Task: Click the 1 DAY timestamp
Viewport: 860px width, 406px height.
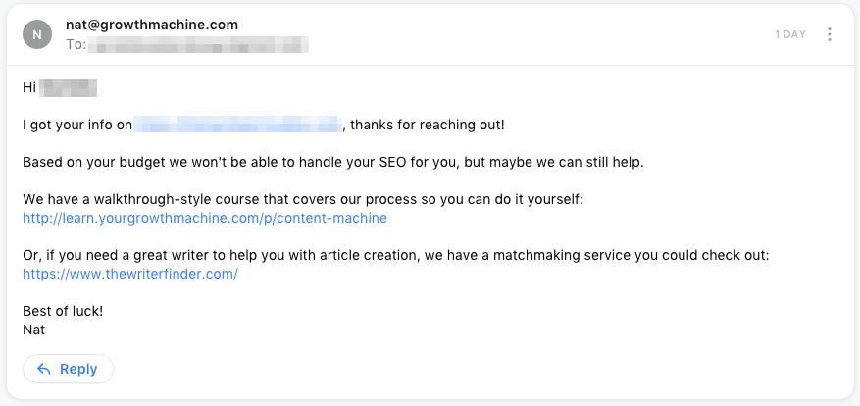Action: click(789, 34)
